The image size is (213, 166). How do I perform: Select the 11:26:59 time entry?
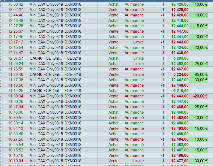pos(16,69)
